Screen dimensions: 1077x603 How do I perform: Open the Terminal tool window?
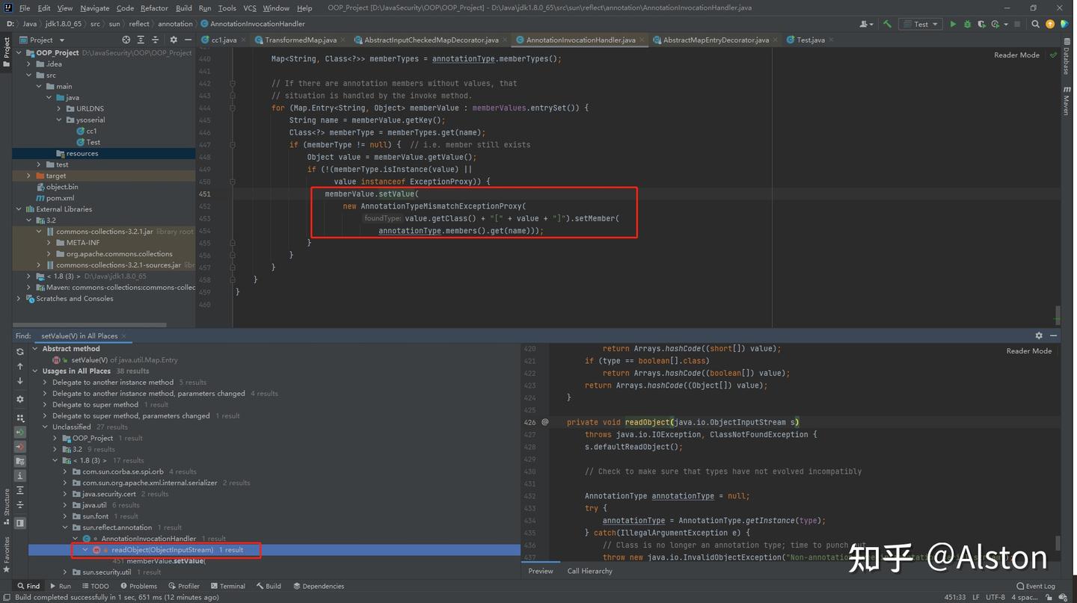click(227, 586)
